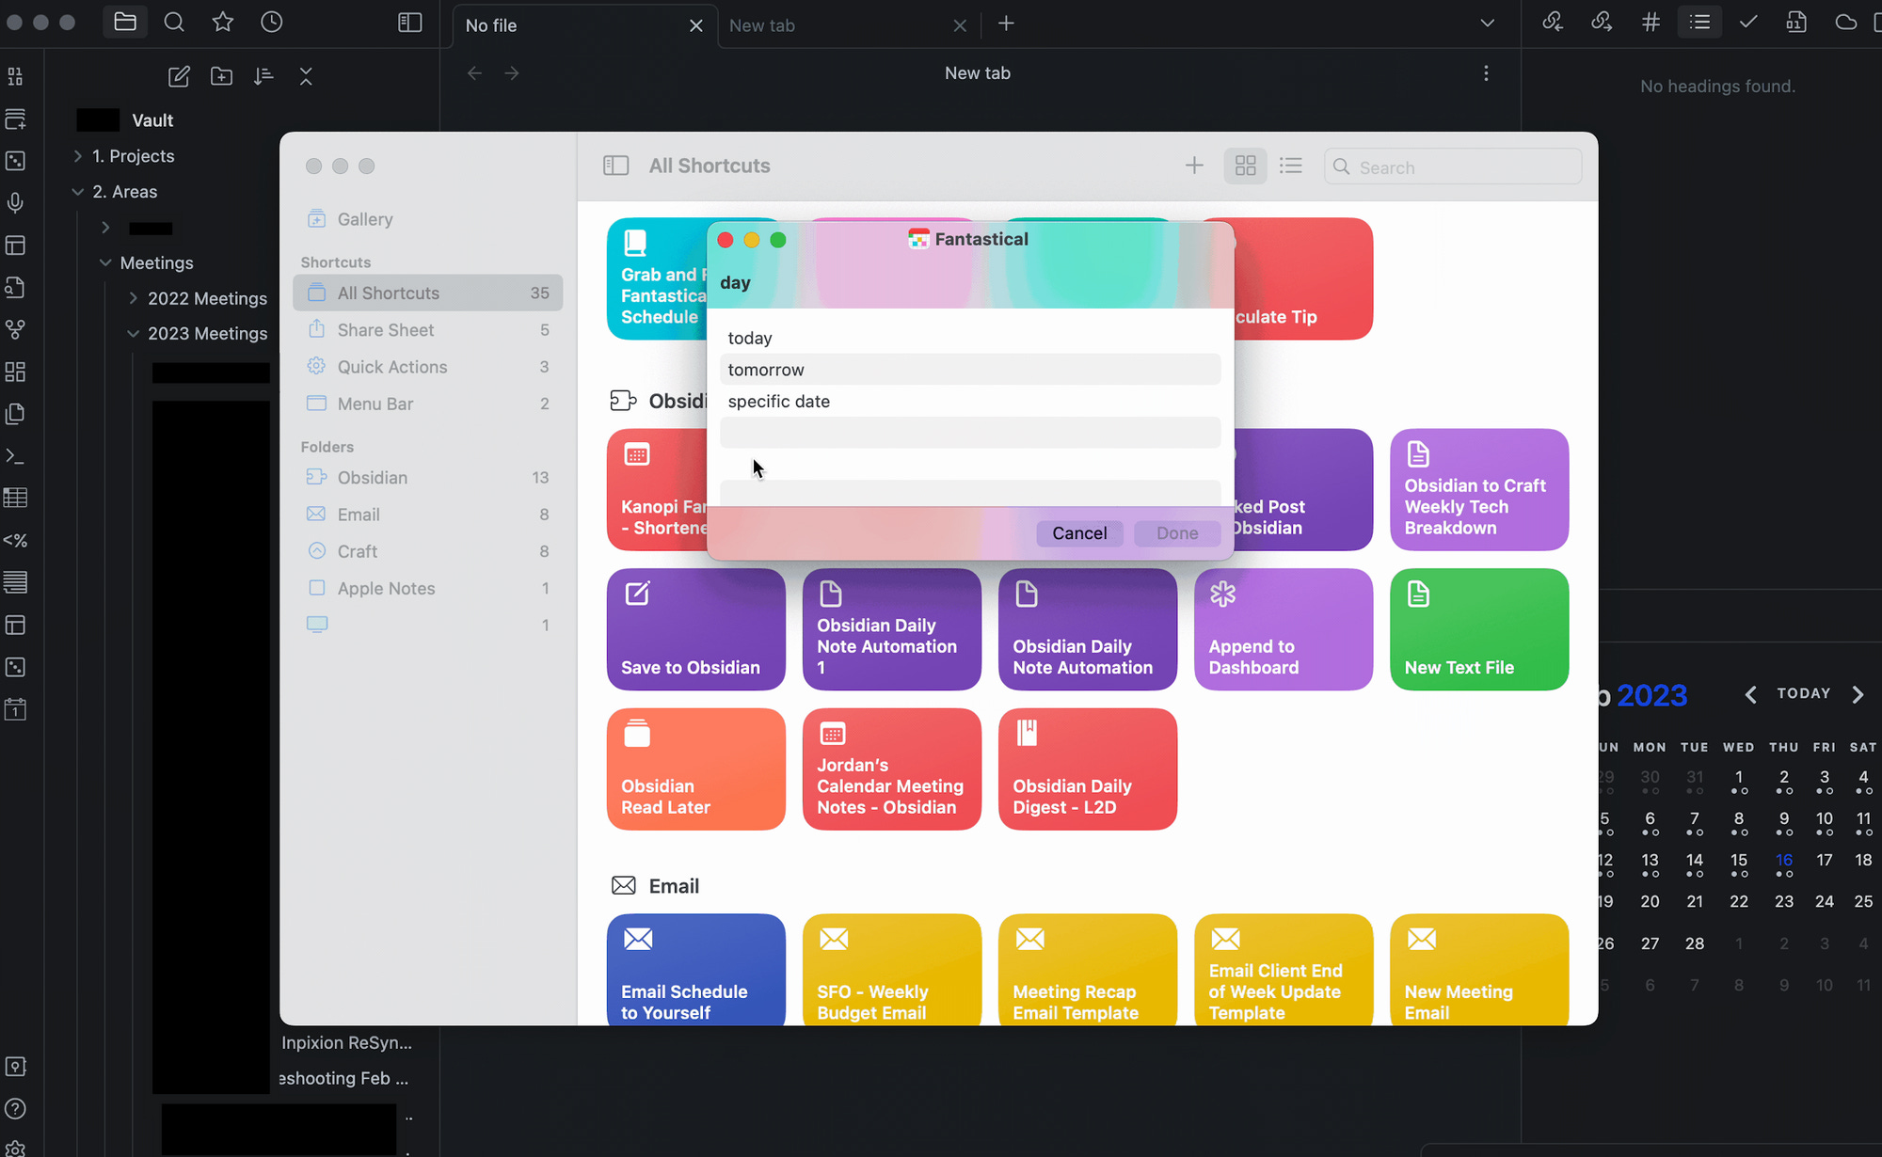Screen dimensions: 1882x1157
Task: Choose tomorrow in the Fantastical dialog
Action: pyautogui.click(x=970, y=370)
